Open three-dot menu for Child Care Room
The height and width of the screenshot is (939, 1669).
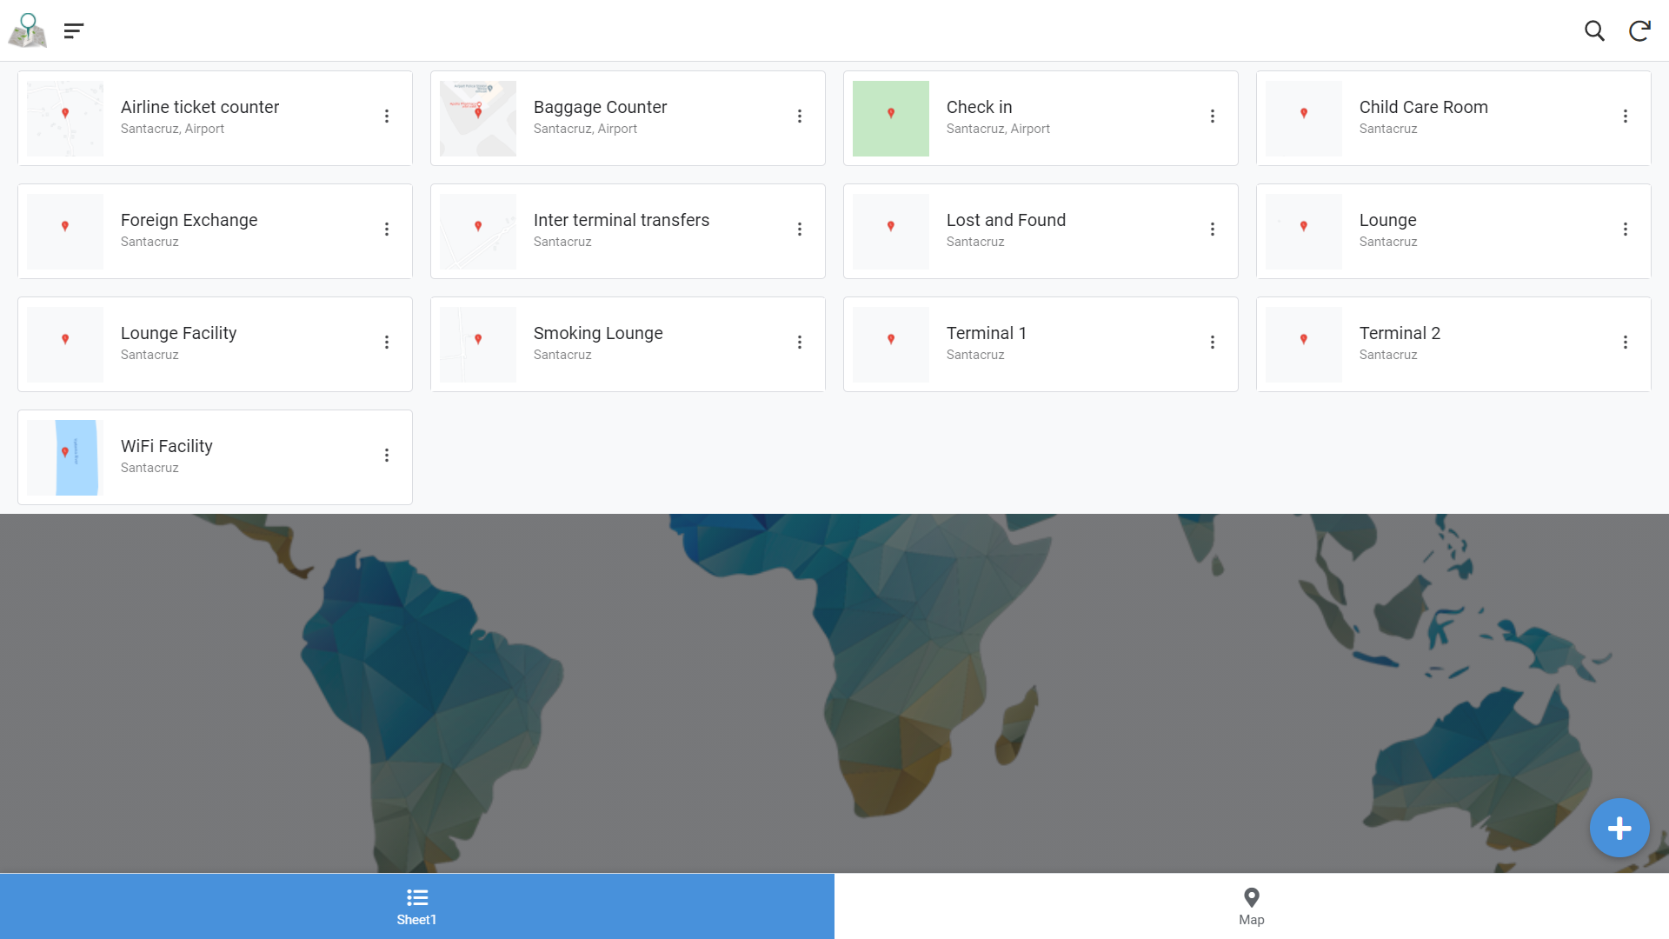(1625, 117)
